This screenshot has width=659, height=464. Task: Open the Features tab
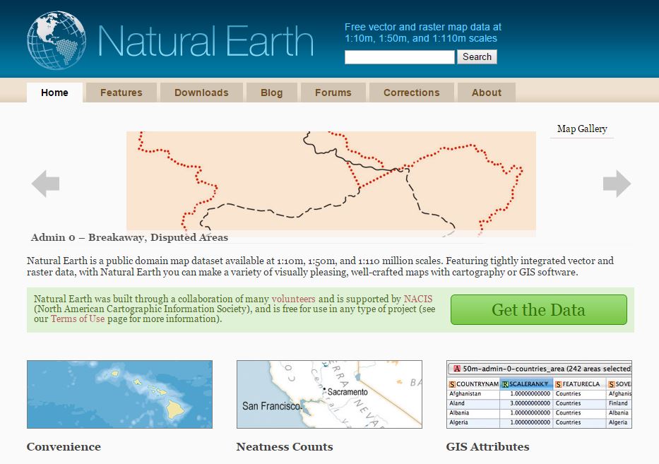click(x=121, y=93)
